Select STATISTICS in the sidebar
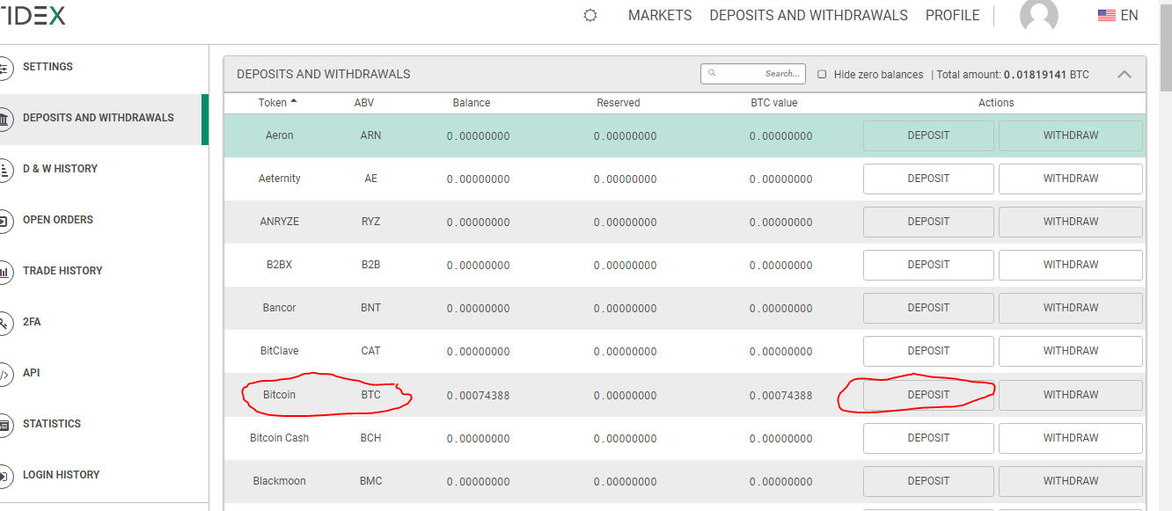 pos(52,424)
